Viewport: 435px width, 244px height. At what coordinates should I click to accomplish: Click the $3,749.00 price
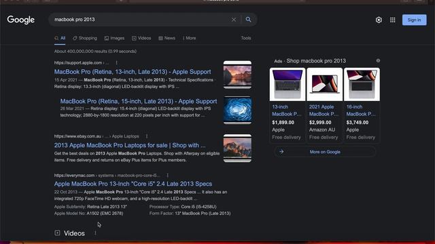(x=358, y=122)
